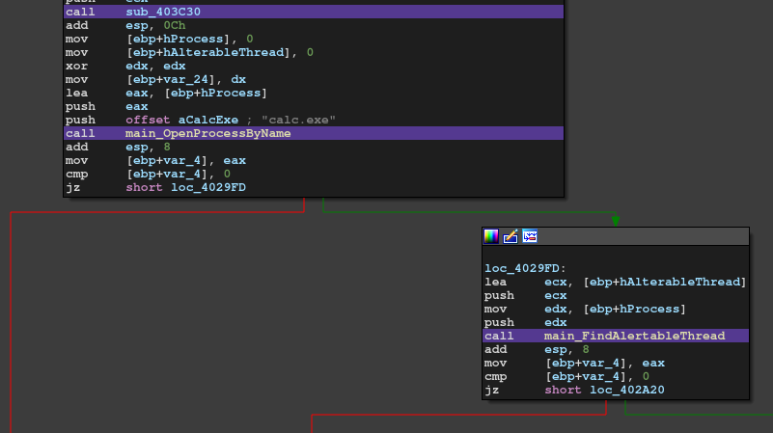The width and height of the screenshot is (773, 433).
Task: Open the node color palette icon
Action: click(x=491, y=236)
